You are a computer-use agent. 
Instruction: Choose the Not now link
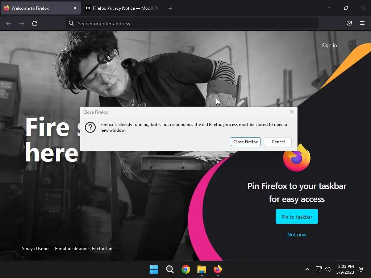pyautogui.click(x=297, y=235)
